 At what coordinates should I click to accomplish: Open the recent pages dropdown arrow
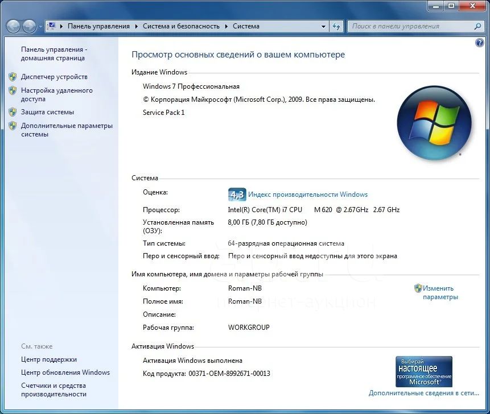40,27
